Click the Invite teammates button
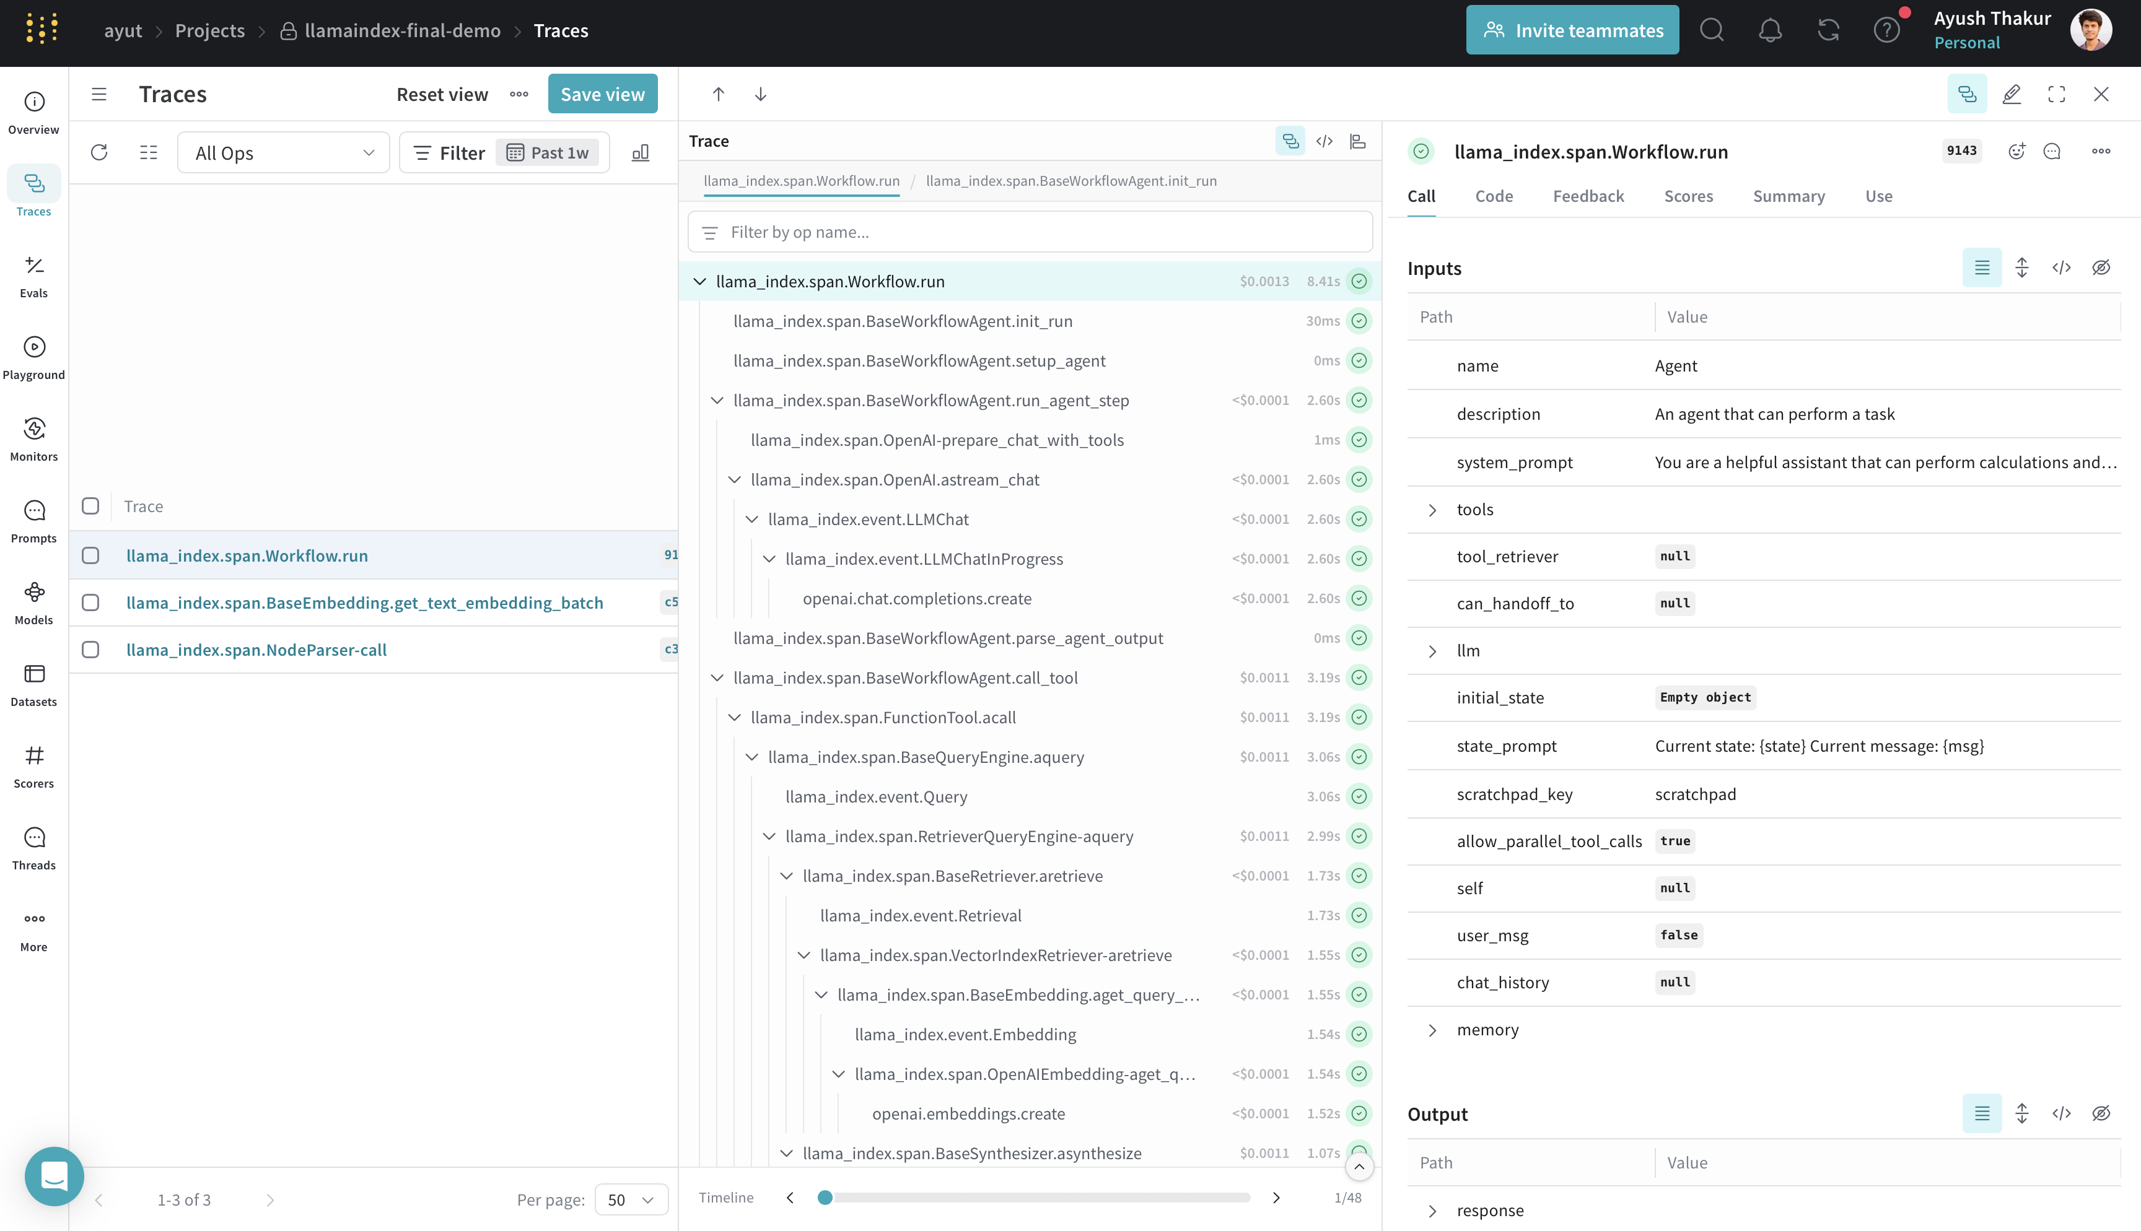 point(1572,30)
